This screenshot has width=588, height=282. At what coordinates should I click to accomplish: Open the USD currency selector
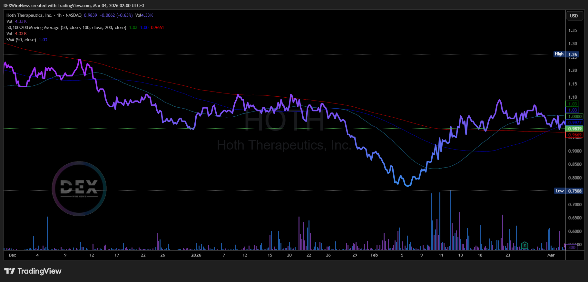tap(574, 16)
